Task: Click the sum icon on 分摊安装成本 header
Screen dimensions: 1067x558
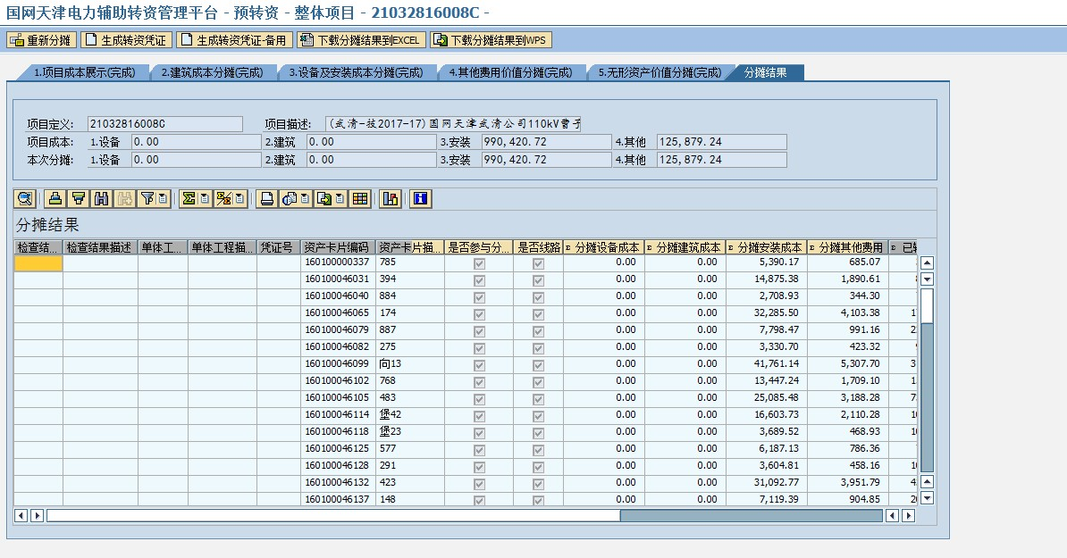Action: pyautogui.click(x=732, y=248)
